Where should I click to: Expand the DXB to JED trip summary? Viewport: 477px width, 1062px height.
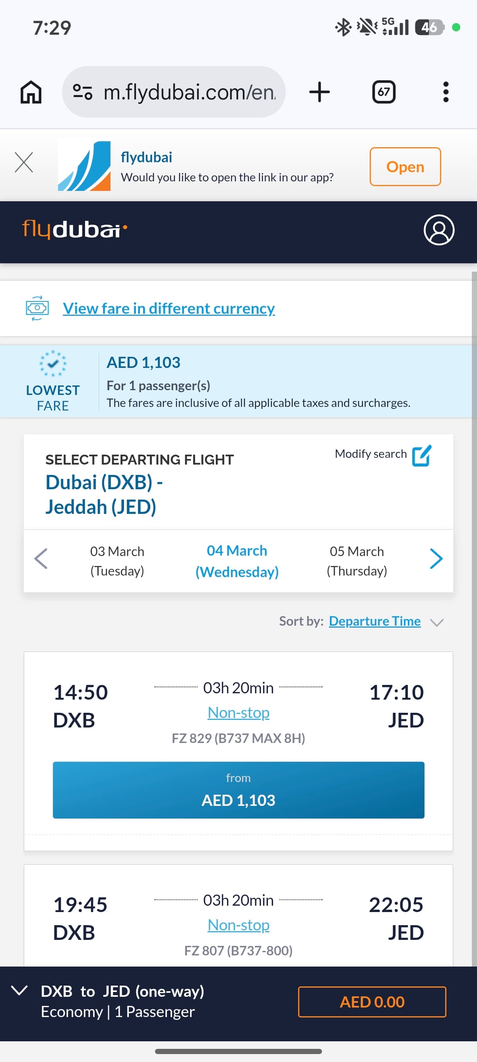point(19,991)
